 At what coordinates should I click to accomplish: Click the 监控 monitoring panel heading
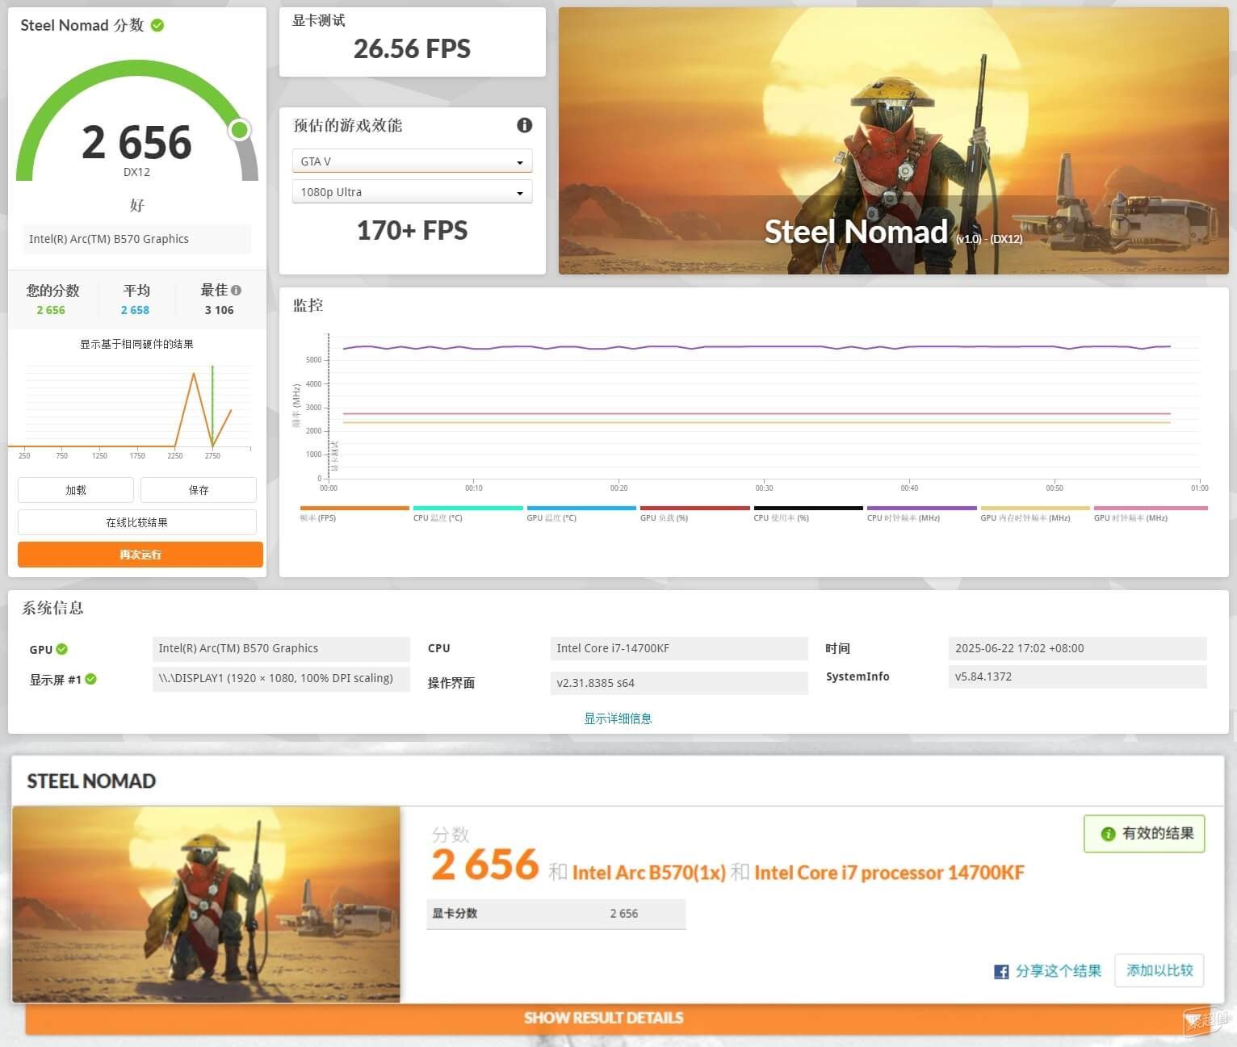pos(308,305)
